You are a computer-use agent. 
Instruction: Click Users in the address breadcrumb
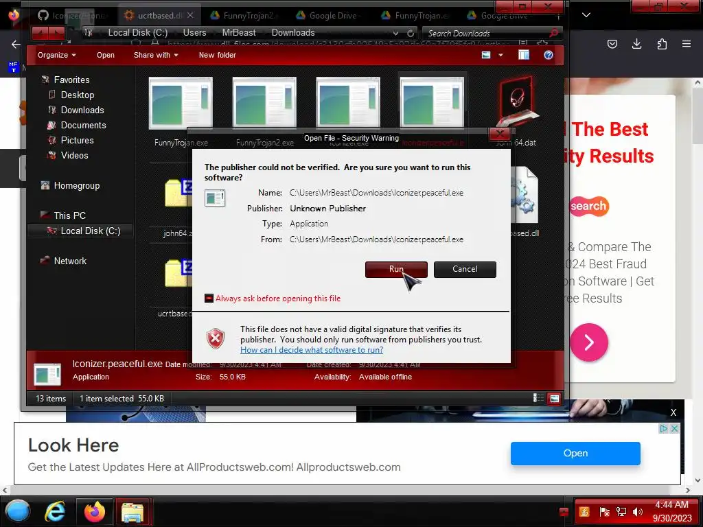coord(194,33)
